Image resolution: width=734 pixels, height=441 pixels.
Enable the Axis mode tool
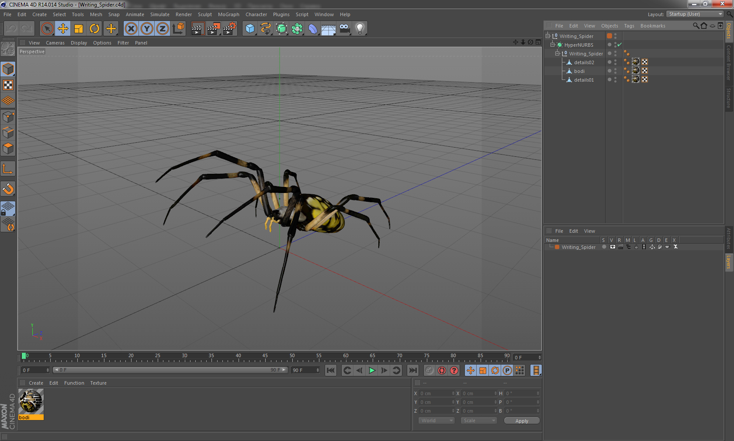(8, 169)
